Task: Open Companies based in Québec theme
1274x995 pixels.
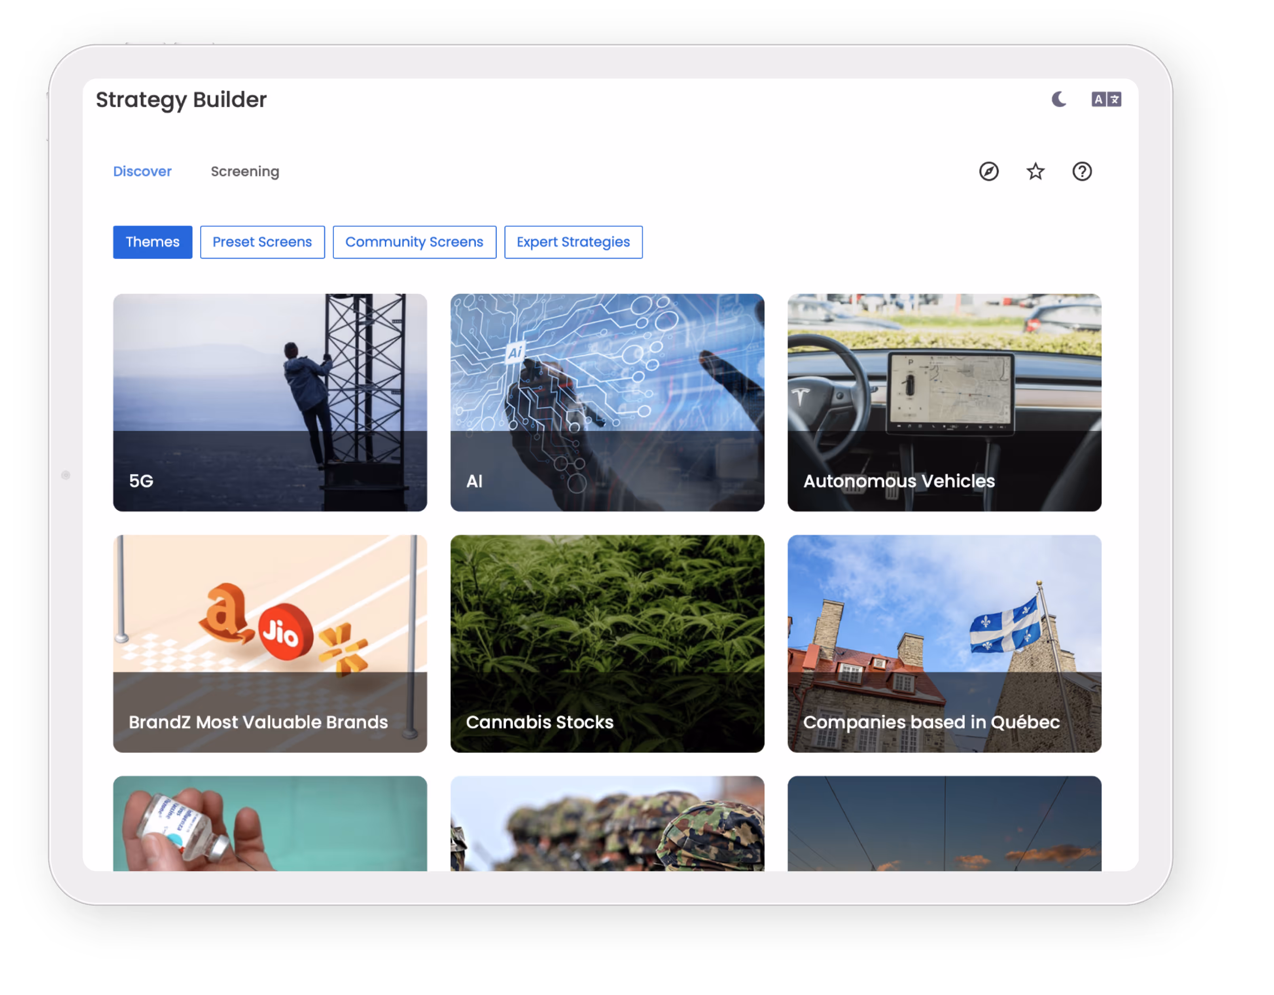Action: 945,644
